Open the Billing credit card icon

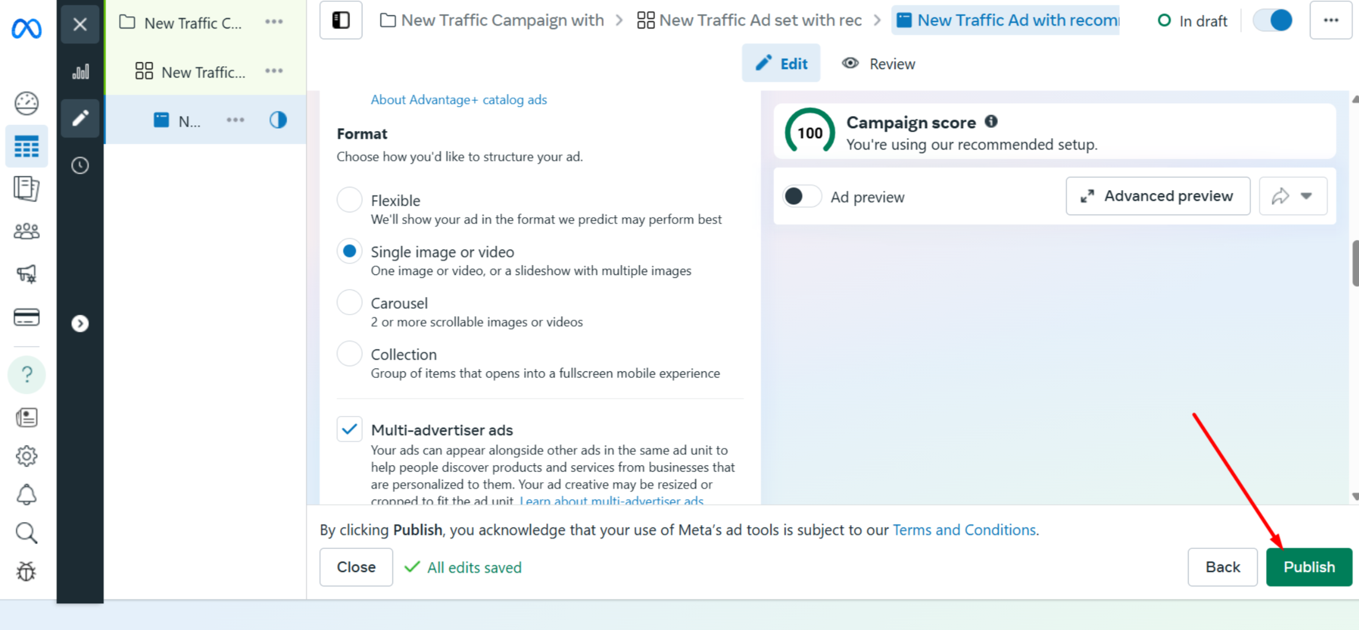tap(27, 317)
